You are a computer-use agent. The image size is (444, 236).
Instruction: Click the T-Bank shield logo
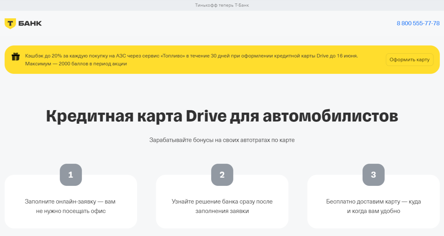coord(10,23)
